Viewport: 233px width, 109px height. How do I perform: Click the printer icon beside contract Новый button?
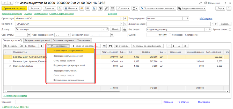tap(125, 29)
